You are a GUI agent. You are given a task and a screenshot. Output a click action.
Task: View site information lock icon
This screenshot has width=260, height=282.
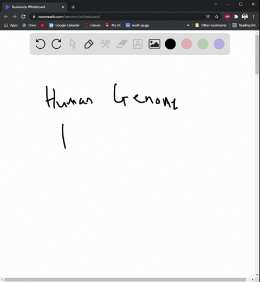[x=34, y=17]
